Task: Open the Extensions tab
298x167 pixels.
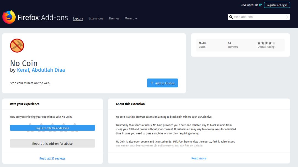Action: pyautogui.click(x=96, y=18)
